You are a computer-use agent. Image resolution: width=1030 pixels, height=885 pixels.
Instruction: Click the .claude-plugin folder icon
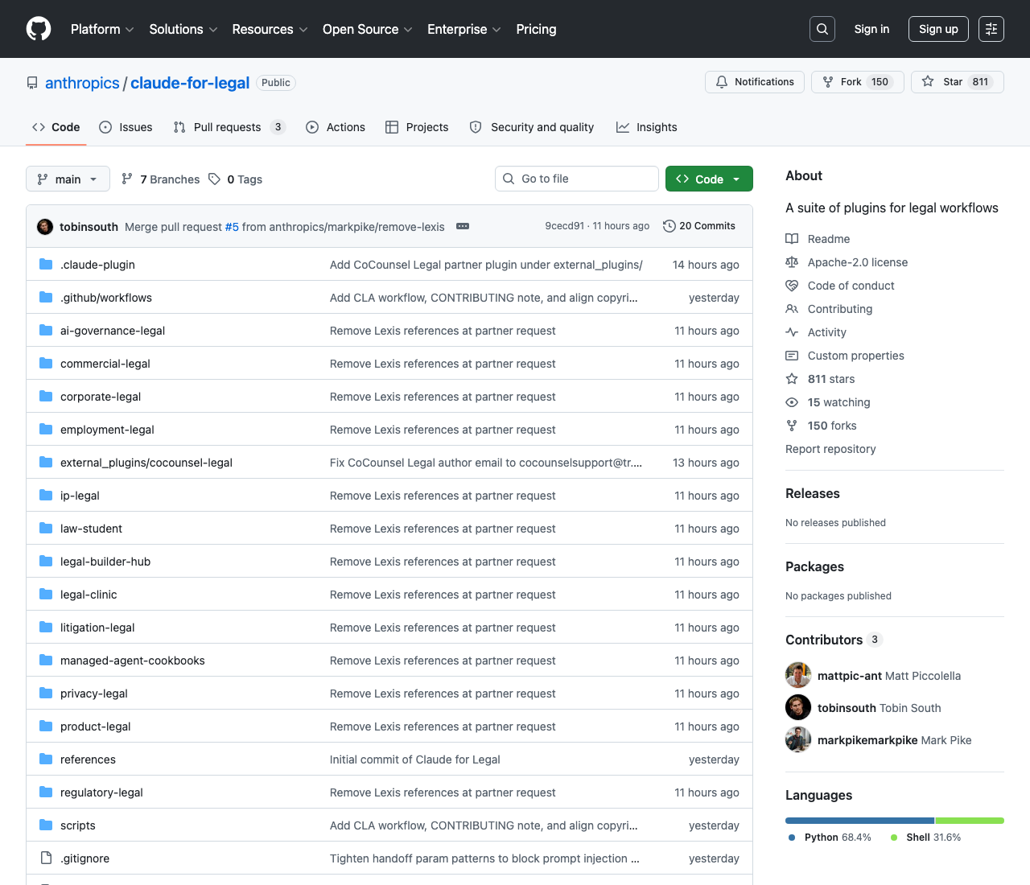pyautogui.click(x=46, y=264)
